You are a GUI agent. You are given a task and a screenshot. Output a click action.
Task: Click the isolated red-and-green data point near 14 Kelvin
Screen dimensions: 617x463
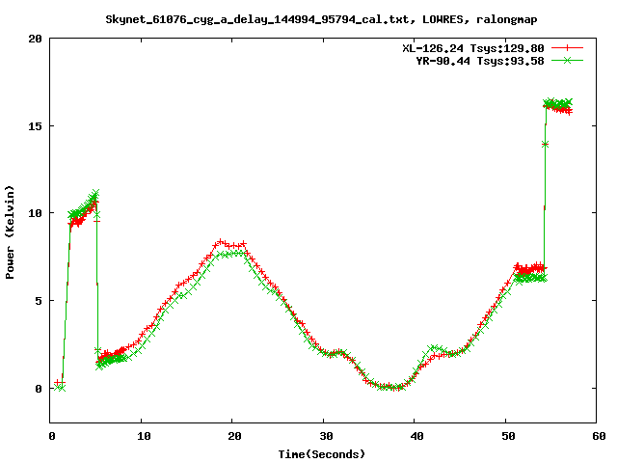coord(545,145)
